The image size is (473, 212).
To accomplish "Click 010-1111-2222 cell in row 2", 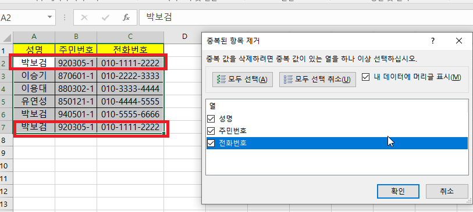I will tap(130, 63).
